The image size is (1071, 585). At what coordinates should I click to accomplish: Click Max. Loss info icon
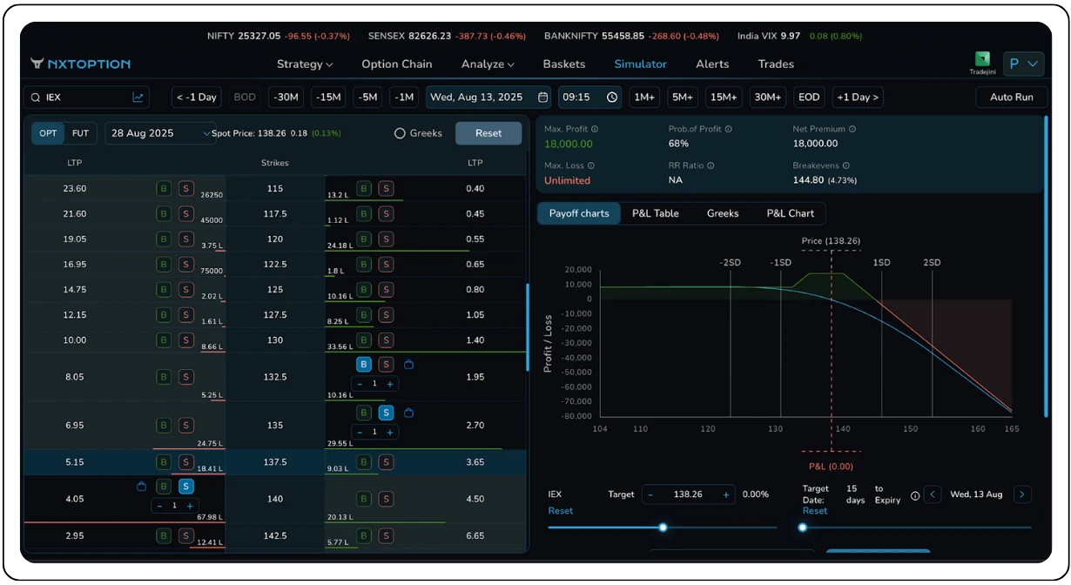coord(590,165)
